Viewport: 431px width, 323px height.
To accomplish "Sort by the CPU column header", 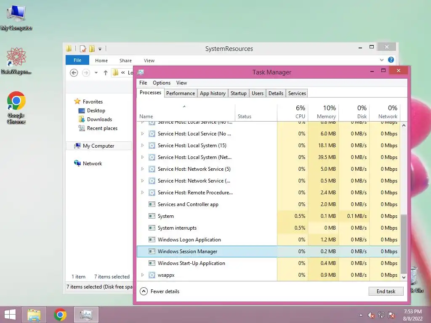I will coord(293,112).
